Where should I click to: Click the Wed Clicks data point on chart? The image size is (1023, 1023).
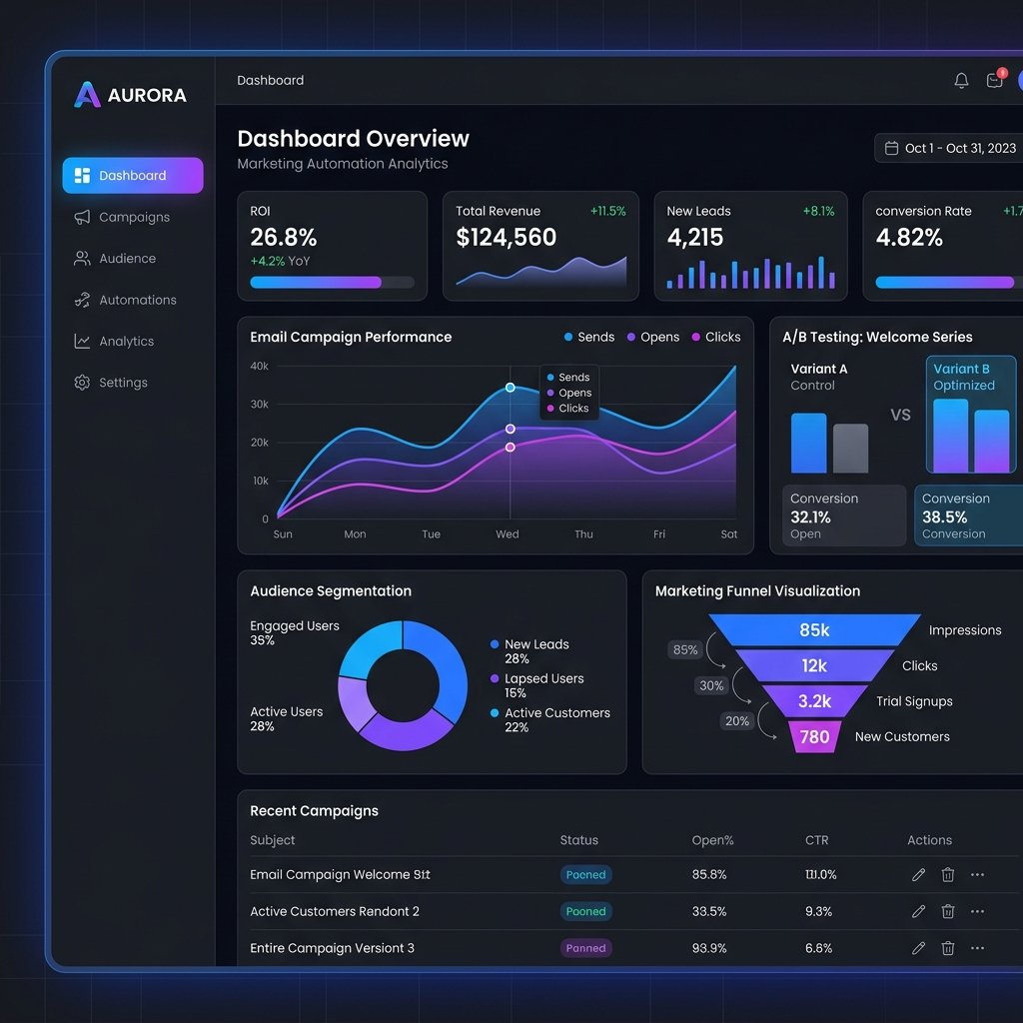(511, 447)
